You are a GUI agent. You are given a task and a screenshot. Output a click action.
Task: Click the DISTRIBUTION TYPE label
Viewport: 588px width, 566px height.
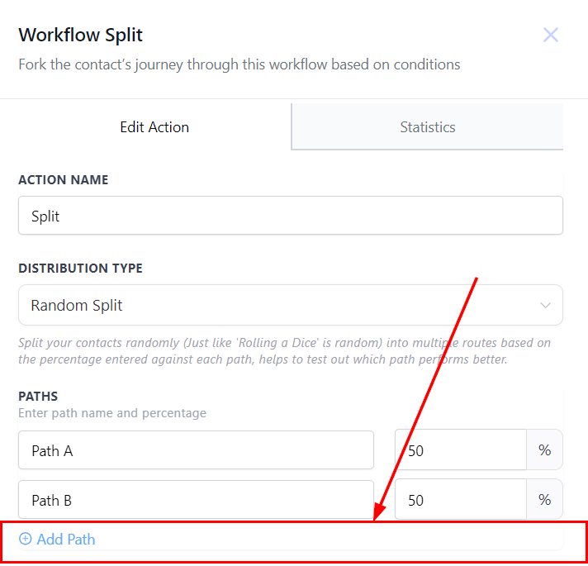80,269
